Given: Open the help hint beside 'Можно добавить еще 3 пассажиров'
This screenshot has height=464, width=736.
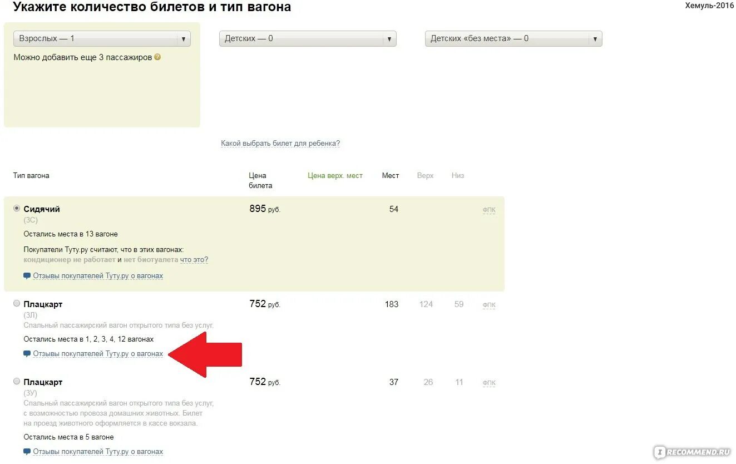Looking at the screenshot, I should tap(157, 57).
